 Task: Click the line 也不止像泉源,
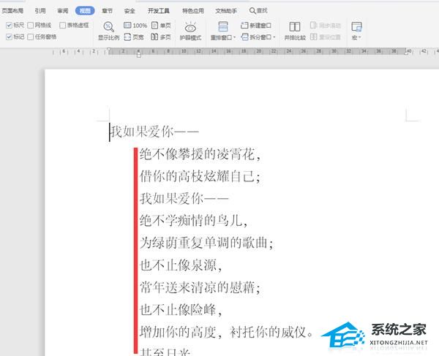181,265
